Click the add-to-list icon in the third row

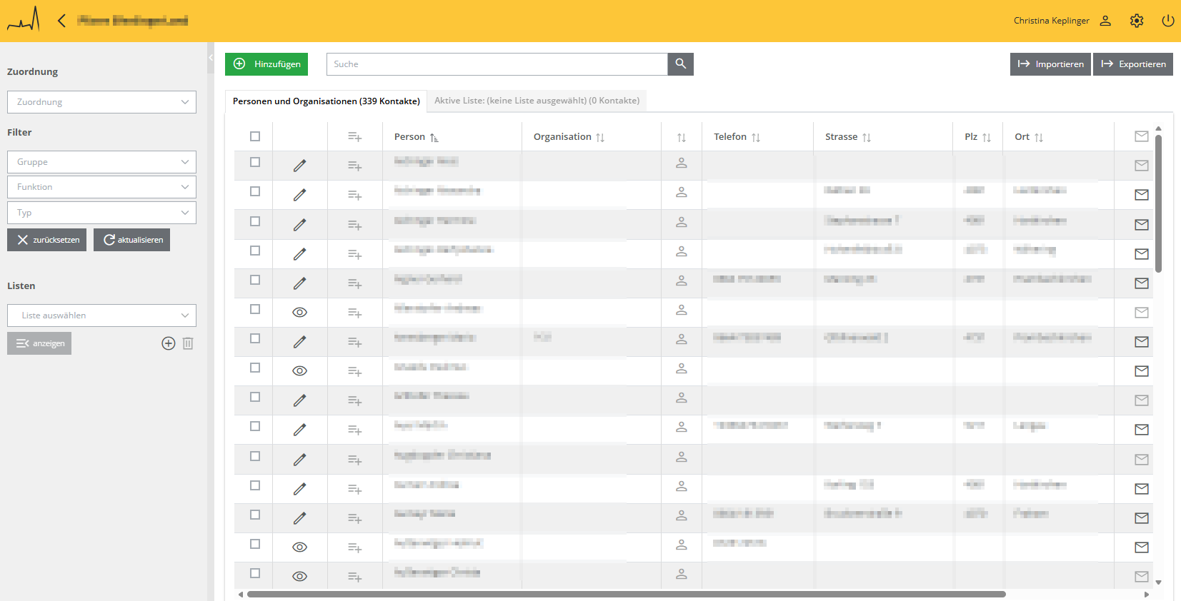355,225
